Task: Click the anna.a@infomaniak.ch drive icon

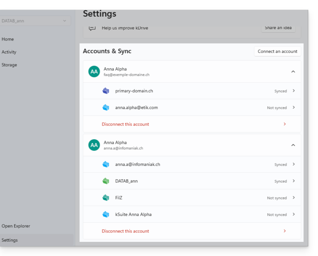Action: [x=106, y=164]
